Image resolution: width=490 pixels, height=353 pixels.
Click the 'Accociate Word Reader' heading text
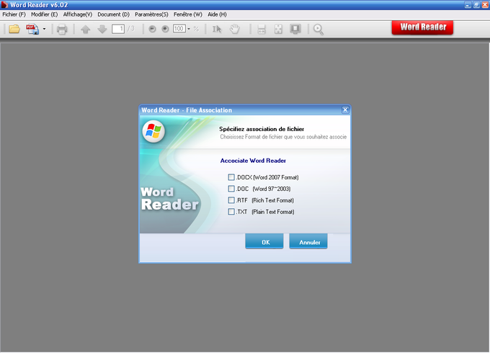pyautogui.click(x=253, y=161)
